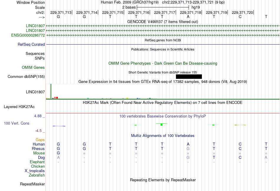Click the RefSeq genes from NCBI title

(x=163, y=40)
